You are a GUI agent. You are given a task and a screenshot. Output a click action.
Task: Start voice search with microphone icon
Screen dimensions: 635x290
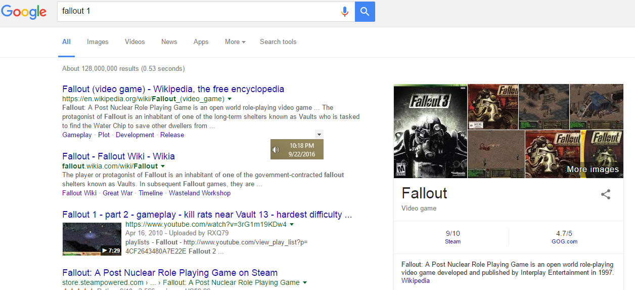click(345, 11)
